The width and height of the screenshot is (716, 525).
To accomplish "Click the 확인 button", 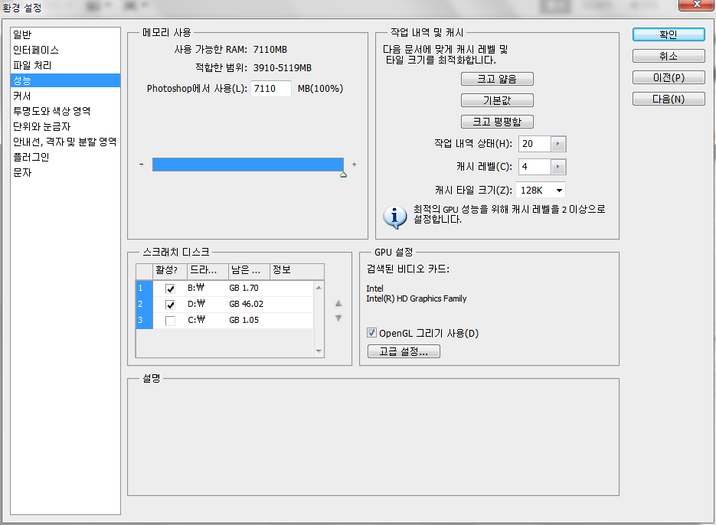I will pos(669,34).
